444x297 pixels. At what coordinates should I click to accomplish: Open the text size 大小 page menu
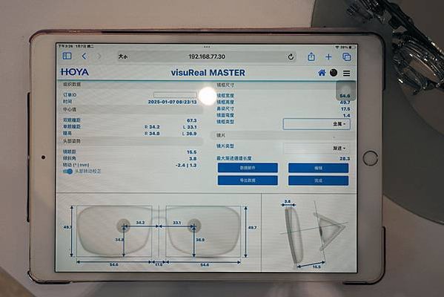(x=123, y=56)
